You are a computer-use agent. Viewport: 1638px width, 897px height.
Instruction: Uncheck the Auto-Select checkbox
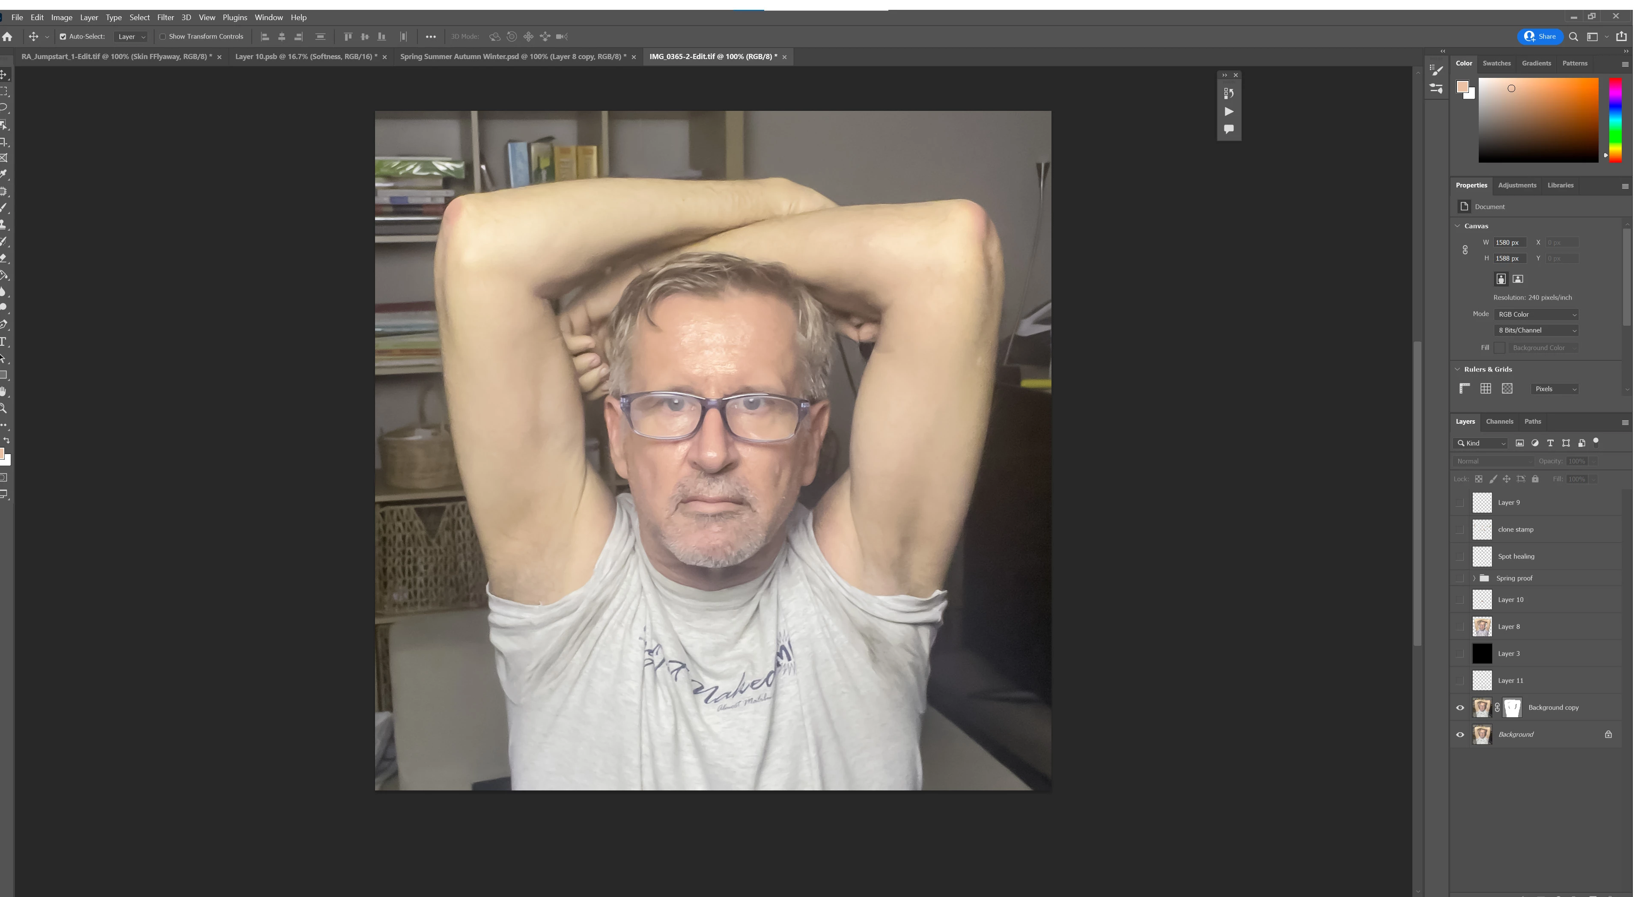63,37
